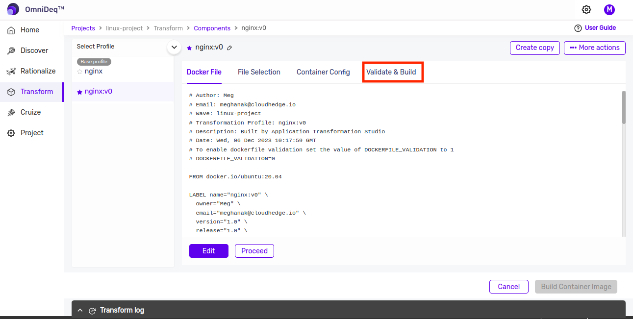The image size is (633, 319).
Task: Switch to the File Selection tab
Action: [x=259, y=72]
